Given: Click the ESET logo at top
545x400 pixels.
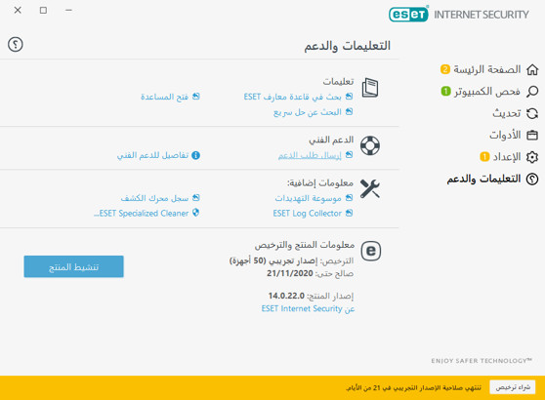Looking at the screenshot, I should point(408,15).
